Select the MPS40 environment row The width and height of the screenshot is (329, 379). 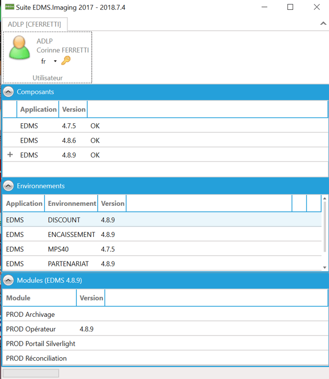[162, 249]
